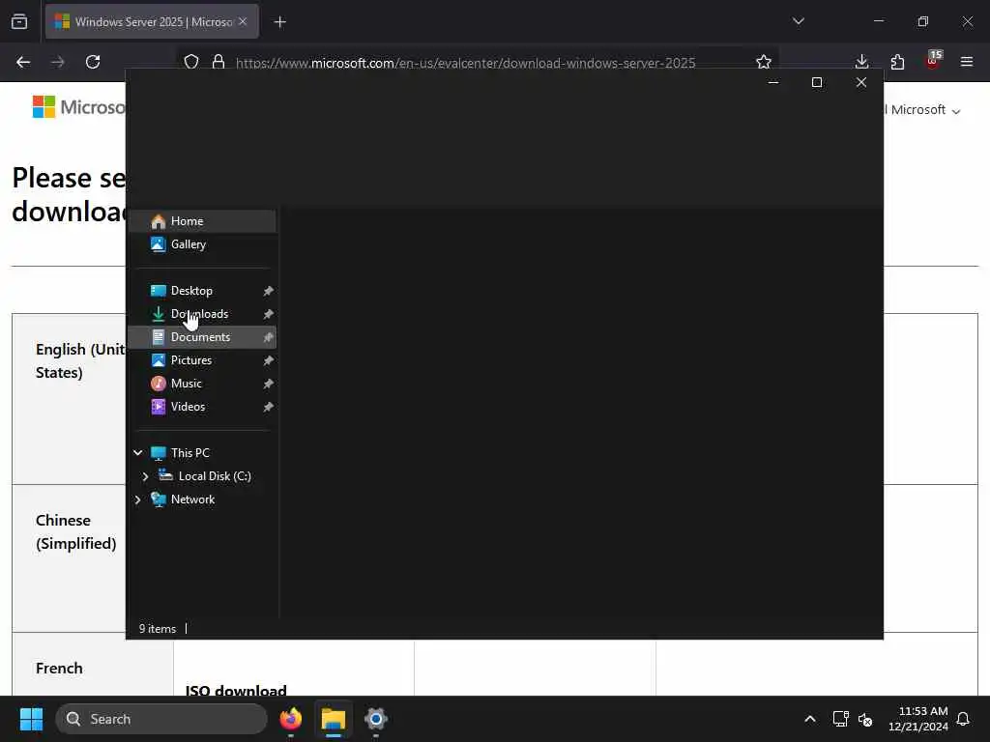Minimize the File Explorer window
Viewport: 990px width, 742px height.
click(772, 82)
